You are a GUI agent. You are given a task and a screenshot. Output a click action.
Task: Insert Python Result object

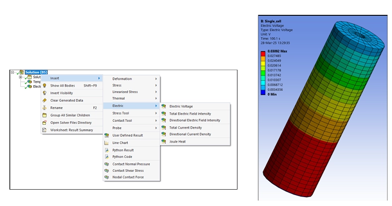[123, 150]
